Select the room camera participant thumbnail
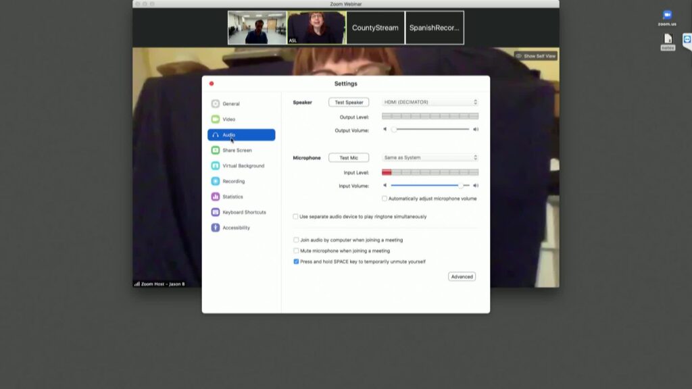Screen dimensions: 692x389 coord(257,28)
